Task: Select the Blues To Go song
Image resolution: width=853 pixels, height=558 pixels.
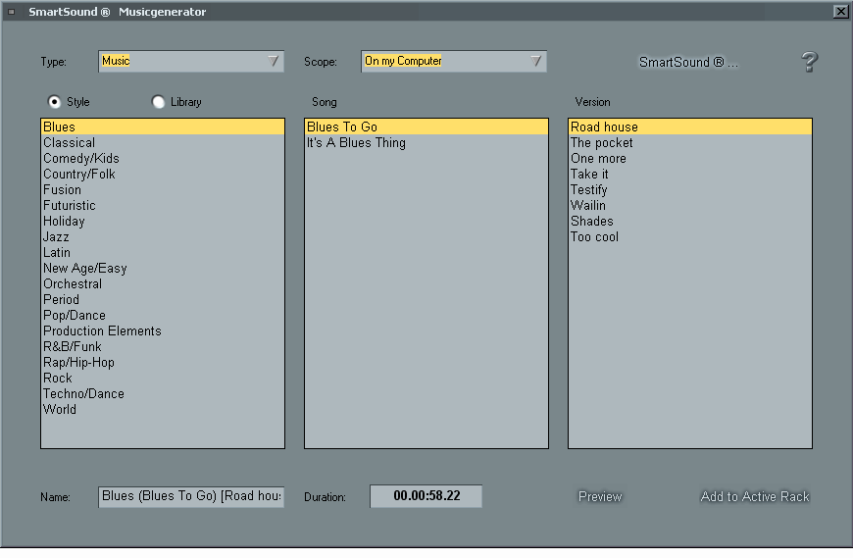Action: (342, 127)
